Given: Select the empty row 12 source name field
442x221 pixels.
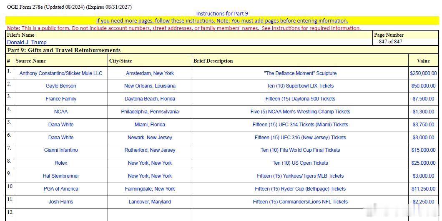Looking at the screenshot, I should click(x=61, y=215).
